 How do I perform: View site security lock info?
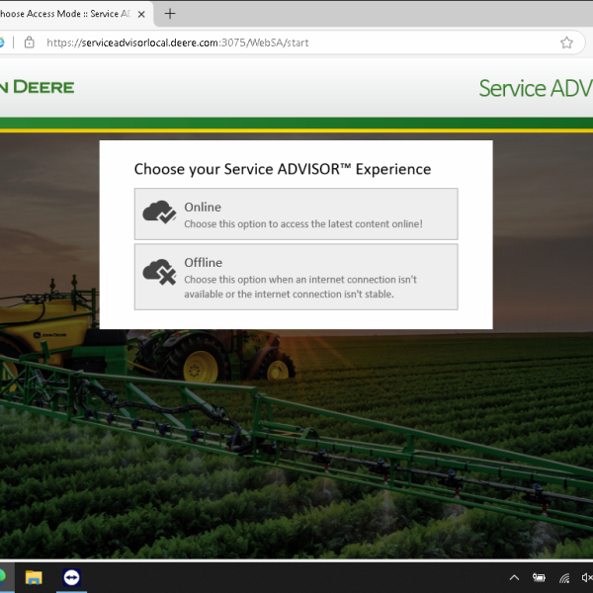pos(29,42)
